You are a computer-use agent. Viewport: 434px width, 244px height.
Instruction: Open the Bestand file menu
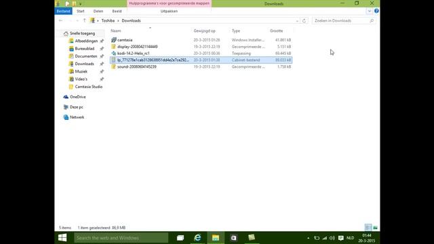63,11
